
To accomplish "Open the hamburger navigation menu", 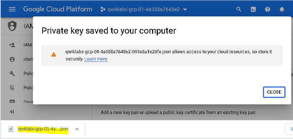I will (x=12, y=9).
